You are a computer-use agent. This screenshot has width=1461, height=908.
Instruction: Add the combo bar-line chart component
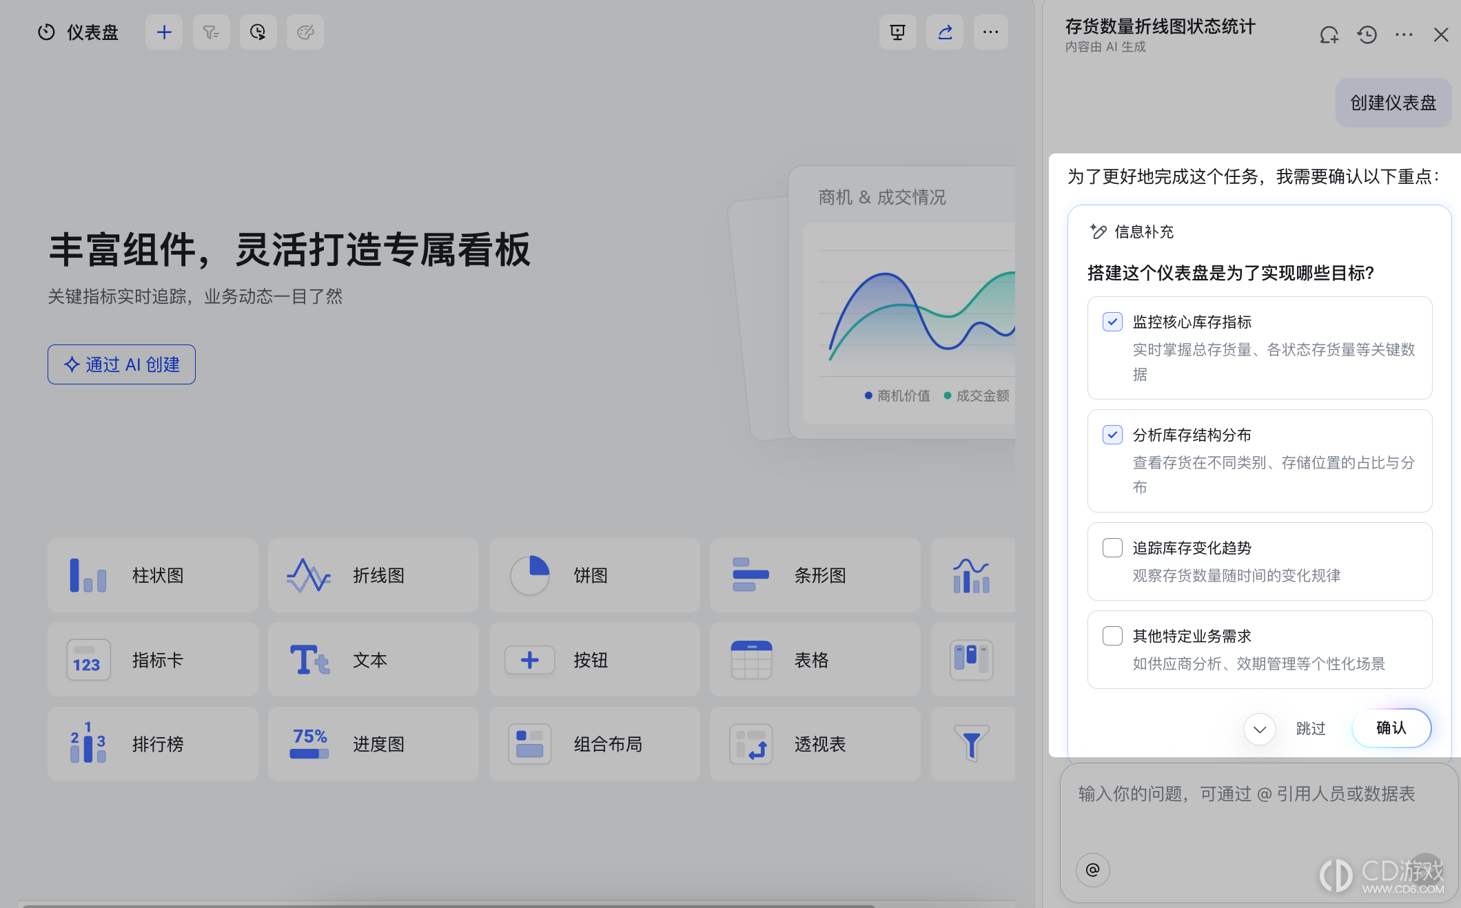pyautogui.click(x=972, y=575)
